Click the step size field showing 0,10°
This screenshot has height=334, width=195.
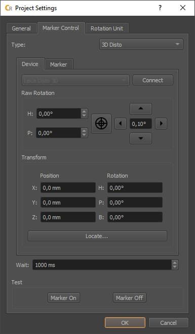coord(141,124)
